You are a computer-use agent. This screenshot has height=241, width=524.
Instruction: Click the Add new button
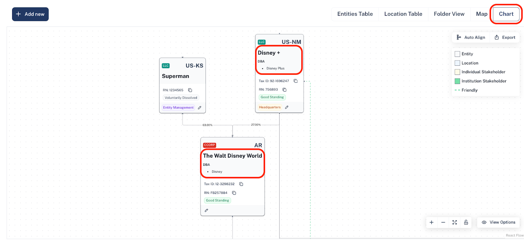[30, 14]
